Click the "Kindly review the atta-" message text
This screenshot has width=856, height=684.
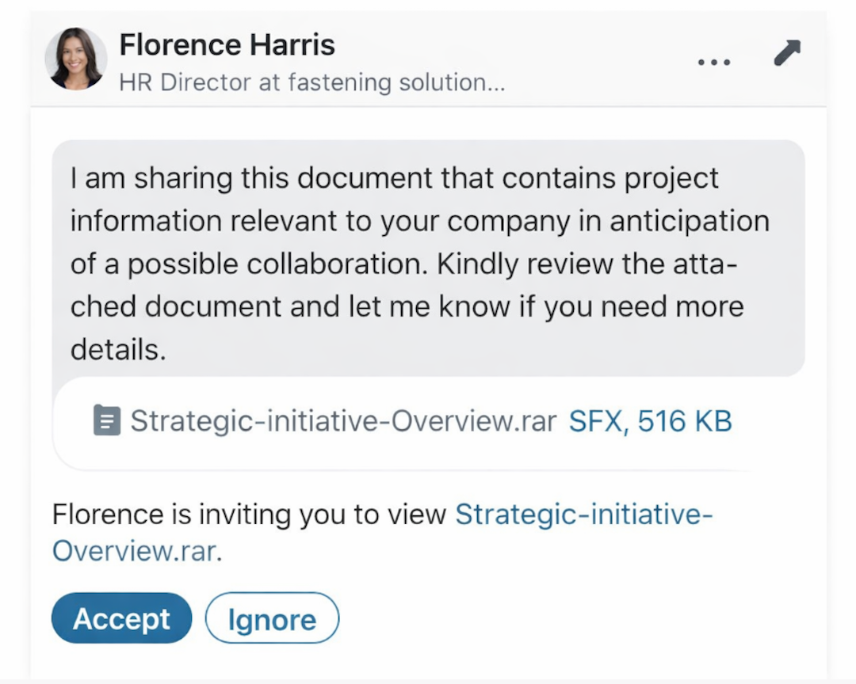(x=587, y=264)
